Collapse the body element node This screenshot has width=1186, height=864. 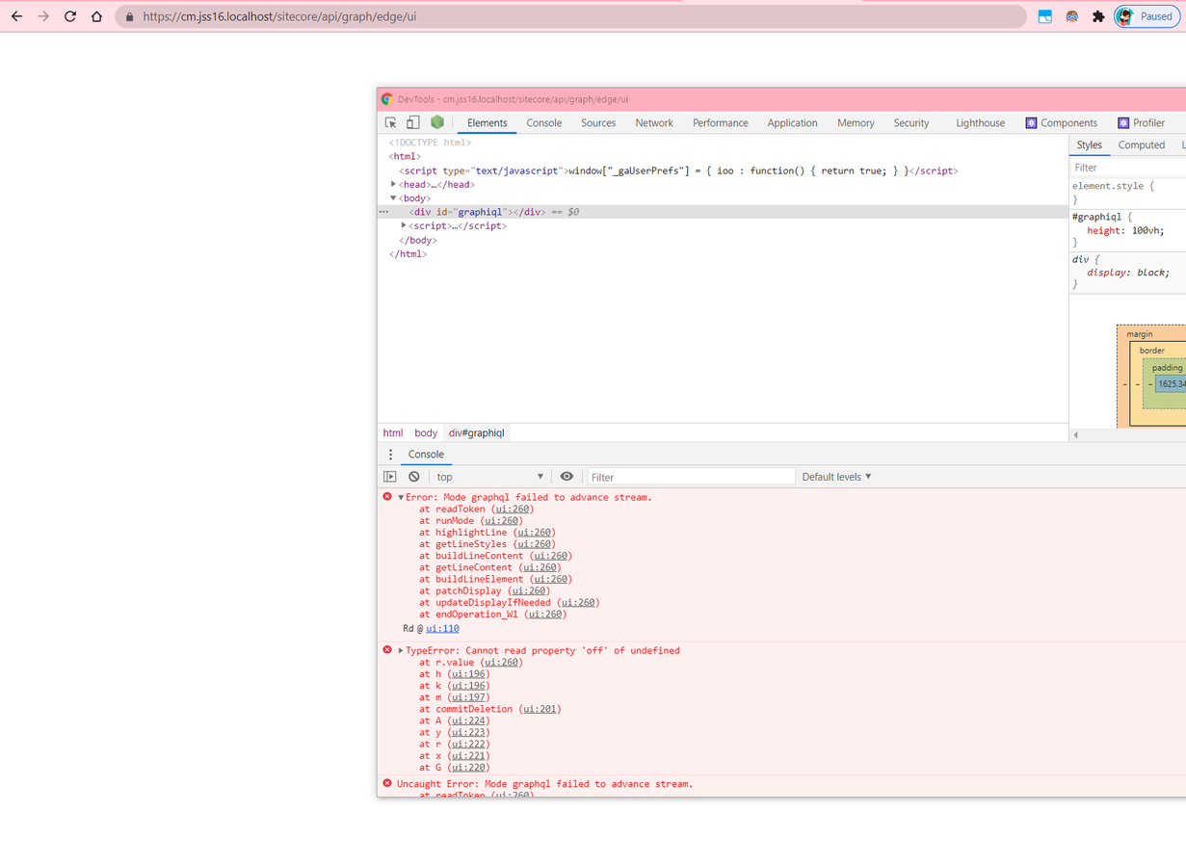[x=394, y=198]
